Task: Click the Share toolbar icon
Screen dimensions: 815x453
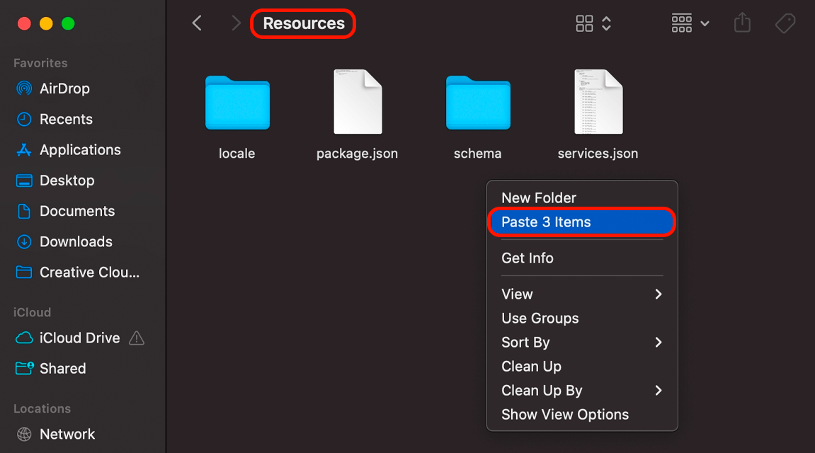Action: point(742,23)
